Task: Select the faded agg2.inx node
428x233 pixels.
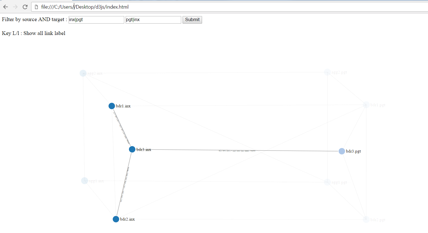Action: 83,73
